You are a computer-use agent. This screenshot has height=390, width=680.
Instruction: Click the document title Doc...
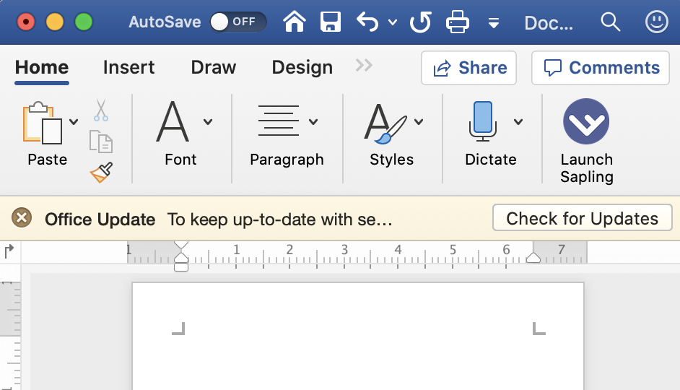[549, 22]
